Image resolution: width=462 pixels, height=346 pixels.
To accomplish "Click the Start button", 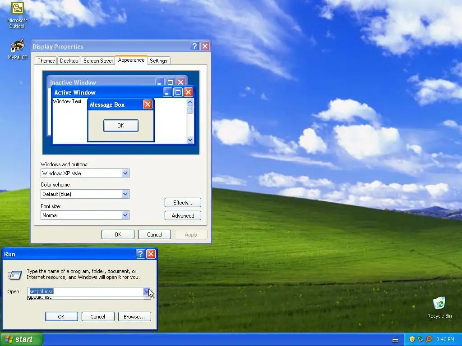I will (22, 339).
